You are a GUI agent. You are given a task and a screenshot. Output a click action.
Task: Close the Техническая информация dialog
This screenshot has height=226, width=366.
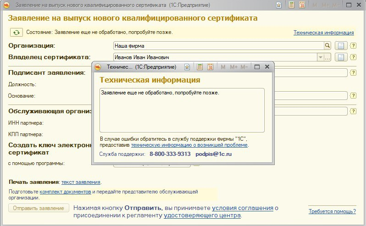tap(267, 67)
